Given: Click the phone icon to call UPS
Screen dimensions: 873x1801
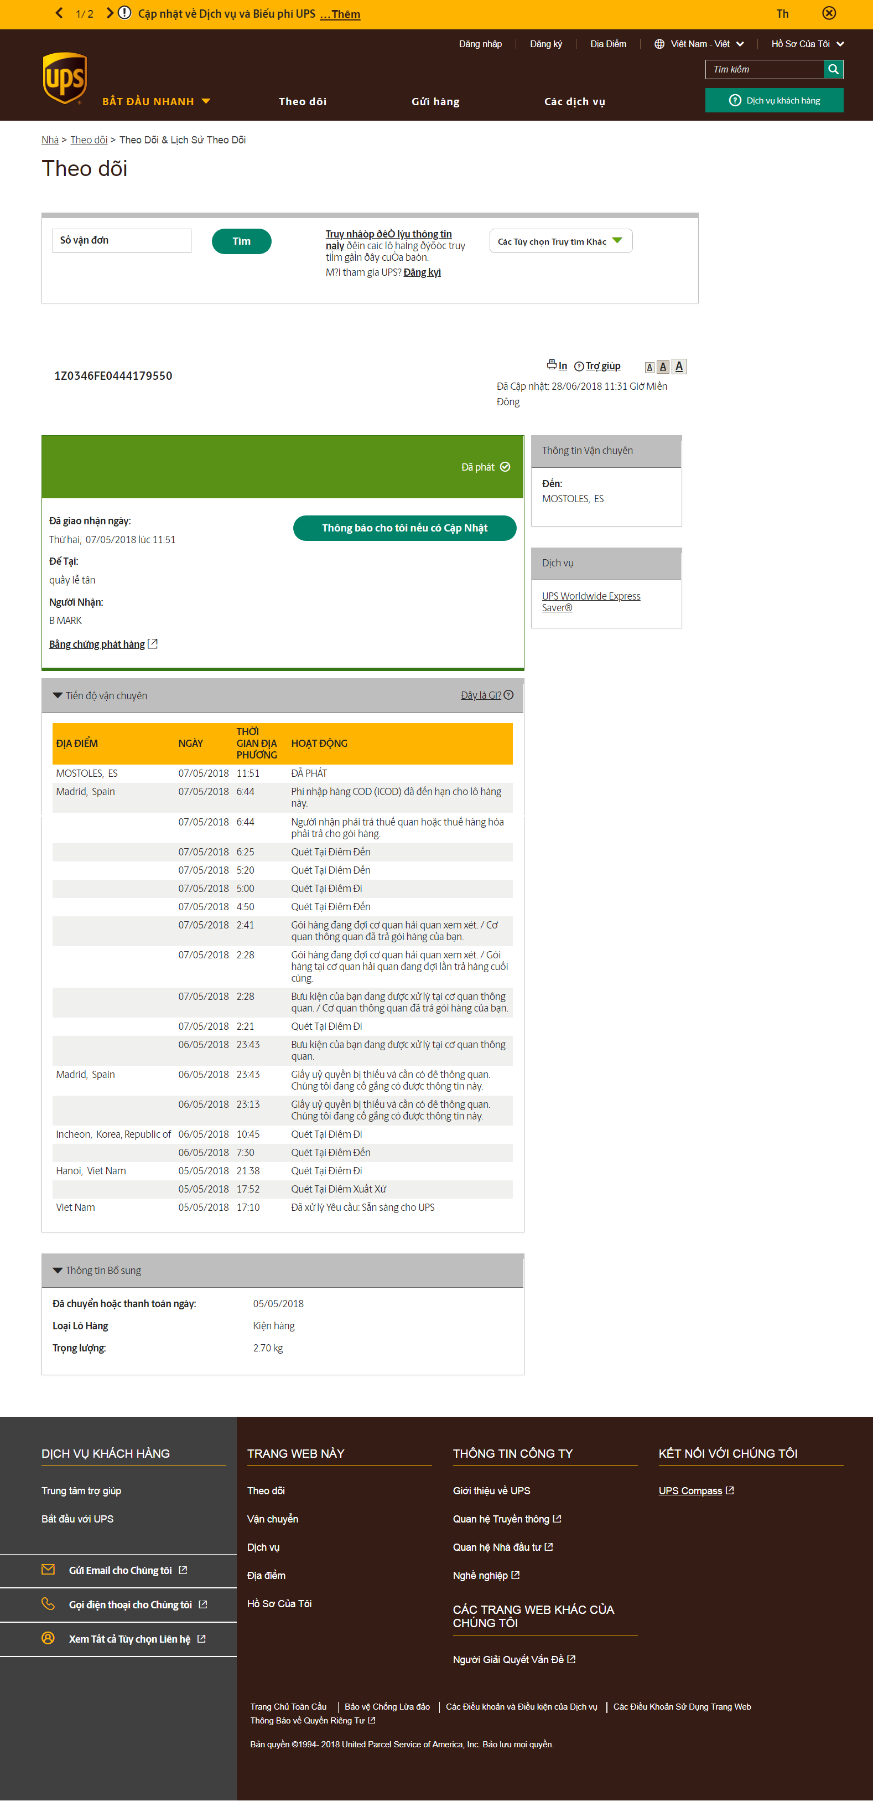Looking at the screenshot, I should pyautogui.click(x=48, y=1604).
